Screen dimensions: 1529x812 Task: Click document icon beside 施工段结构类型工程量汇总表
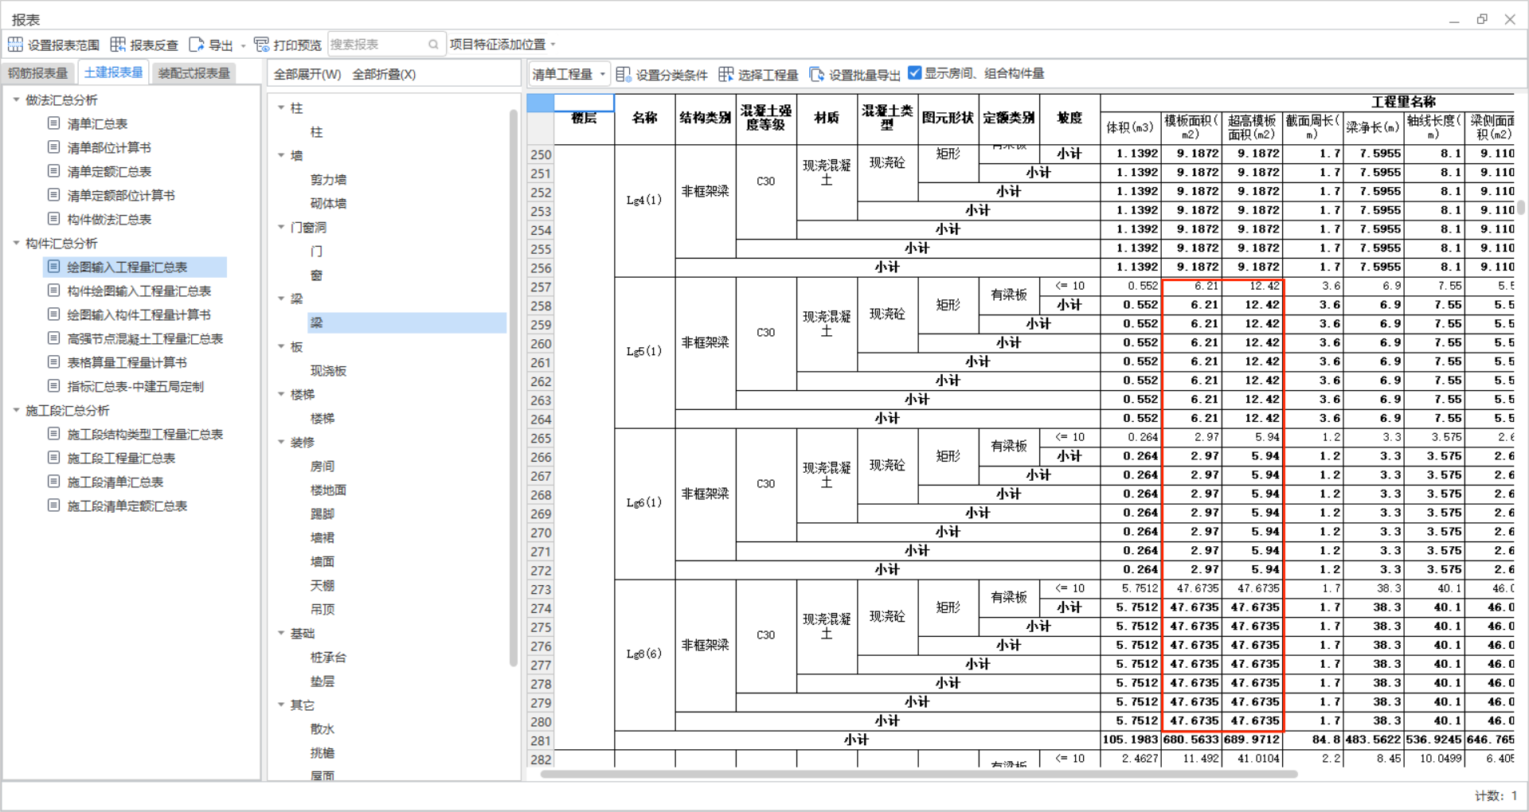(53, 434)
